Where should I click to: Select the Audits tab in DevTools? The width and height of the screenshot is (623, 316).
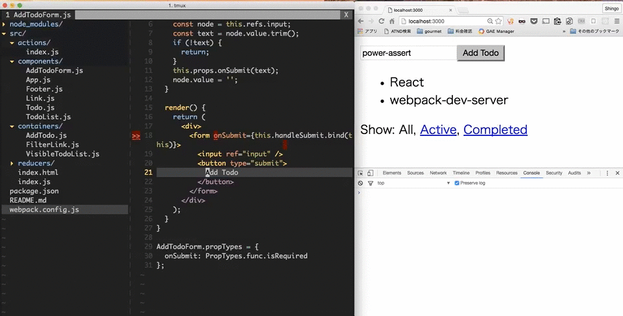574,174
